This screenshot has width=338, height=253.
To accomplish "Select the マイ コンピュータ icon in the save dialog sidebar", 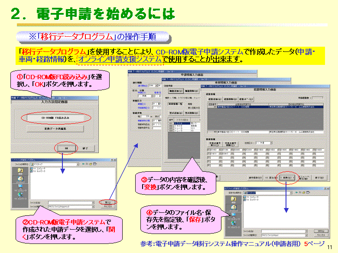I will [234, 216].
